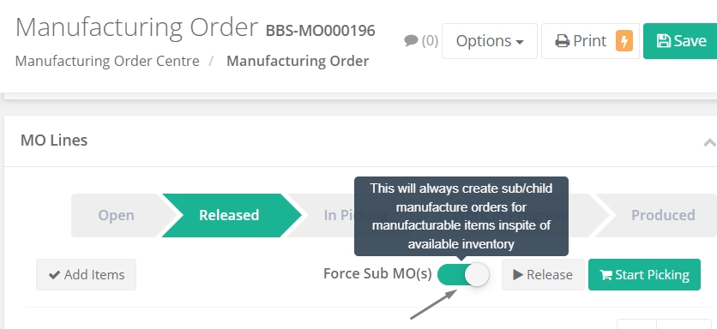Collapse the MO Lines panel chevron
Screen dimensions: 717x329
[x=709, y=142]
